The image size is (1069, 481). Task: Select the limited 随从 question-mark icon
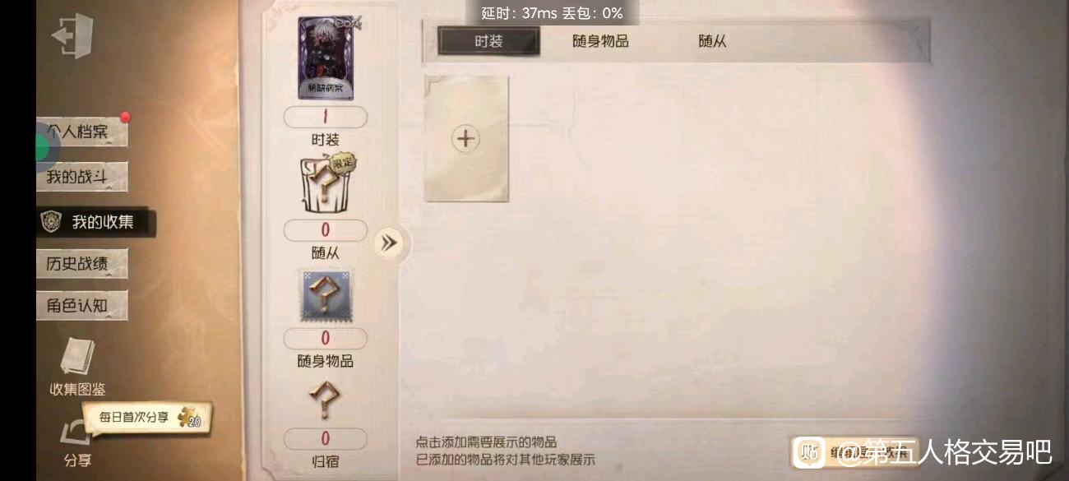[326, 185]
